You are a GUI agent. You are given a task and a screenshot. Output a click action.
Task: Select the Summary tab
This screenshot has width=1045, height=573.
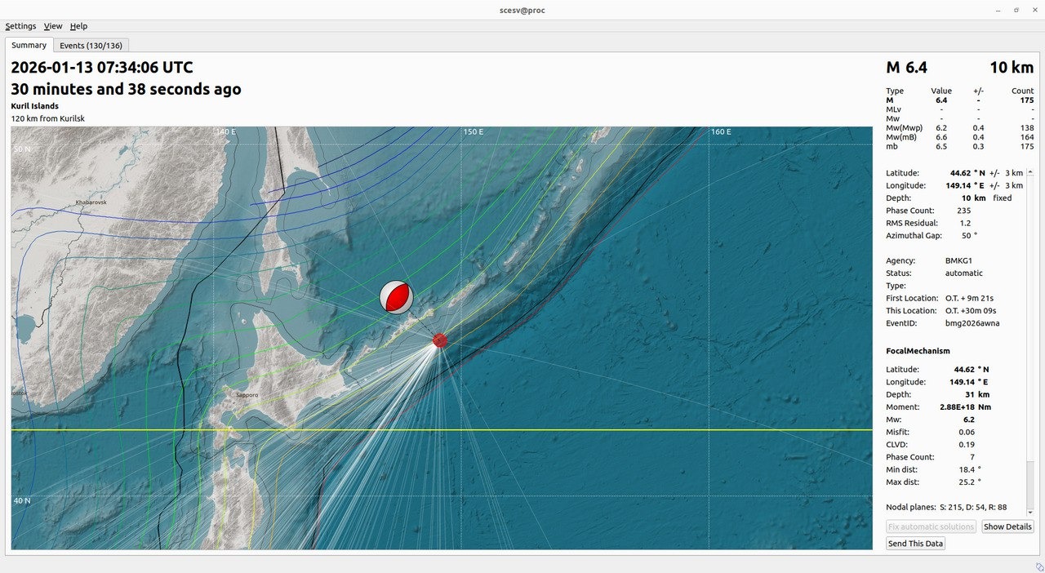click(29, 46)
